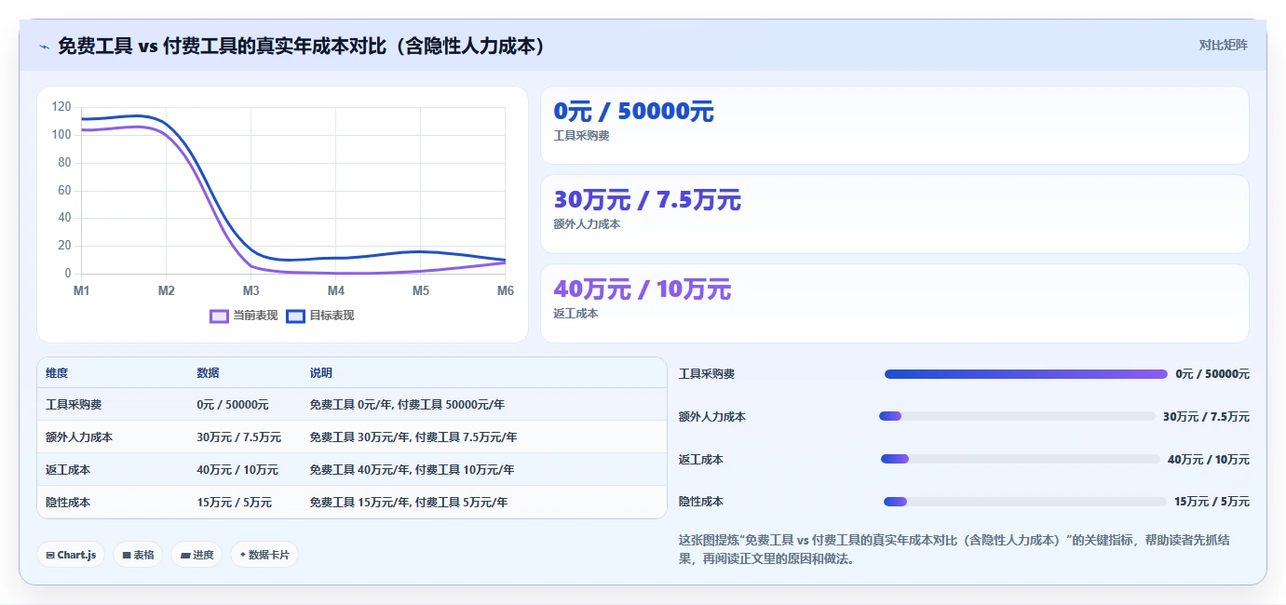Viewport: 1286px width, 605px height.
Task: Click the lightning icon beside the title
Action: coord(44,47)
